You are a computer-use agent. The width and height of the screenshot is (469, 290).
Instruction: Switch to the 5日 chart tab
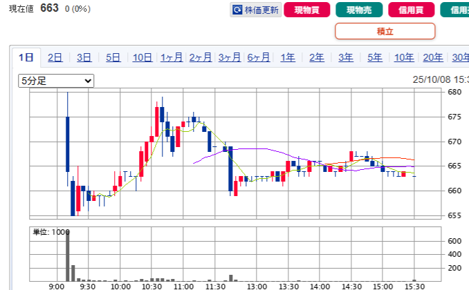pos(113,57)
